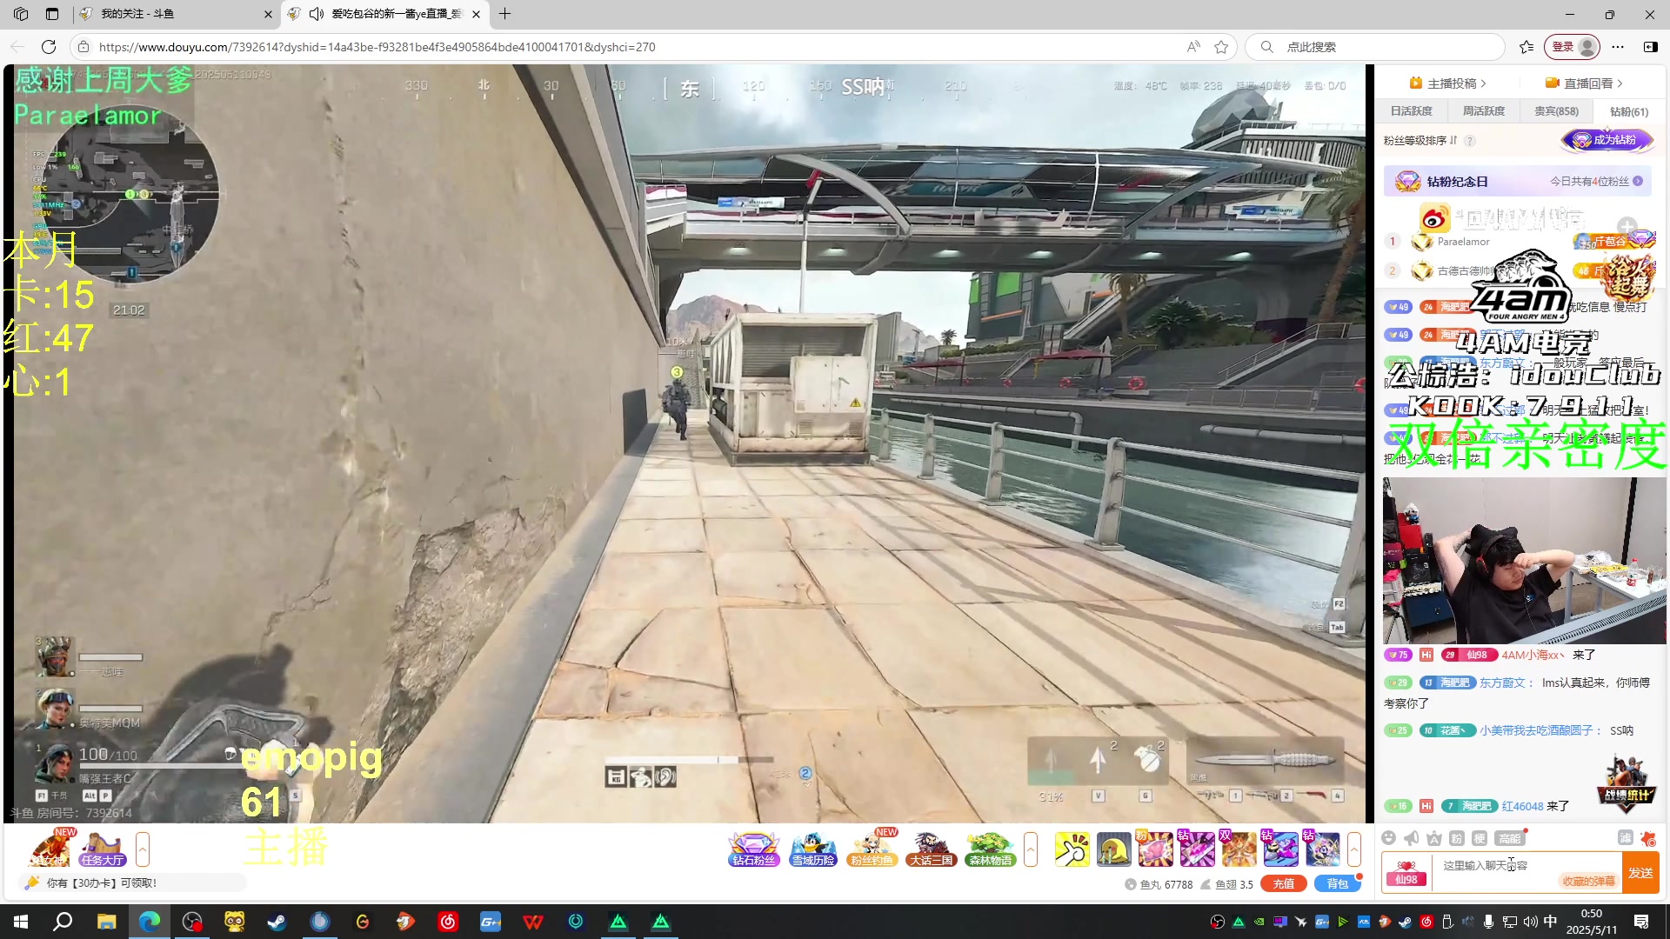Click browser favorites star in address bar

point(1221,47)
